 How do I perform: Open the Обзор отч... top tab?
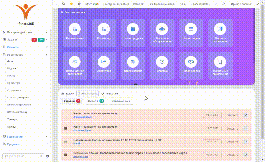139,4
